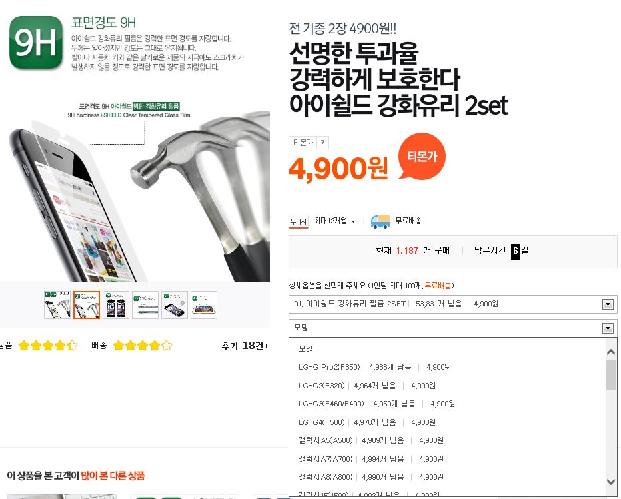Open the 후기 18건 reviews link
The height and width of the screenshot is (499, 621).
tap(245, 346)
